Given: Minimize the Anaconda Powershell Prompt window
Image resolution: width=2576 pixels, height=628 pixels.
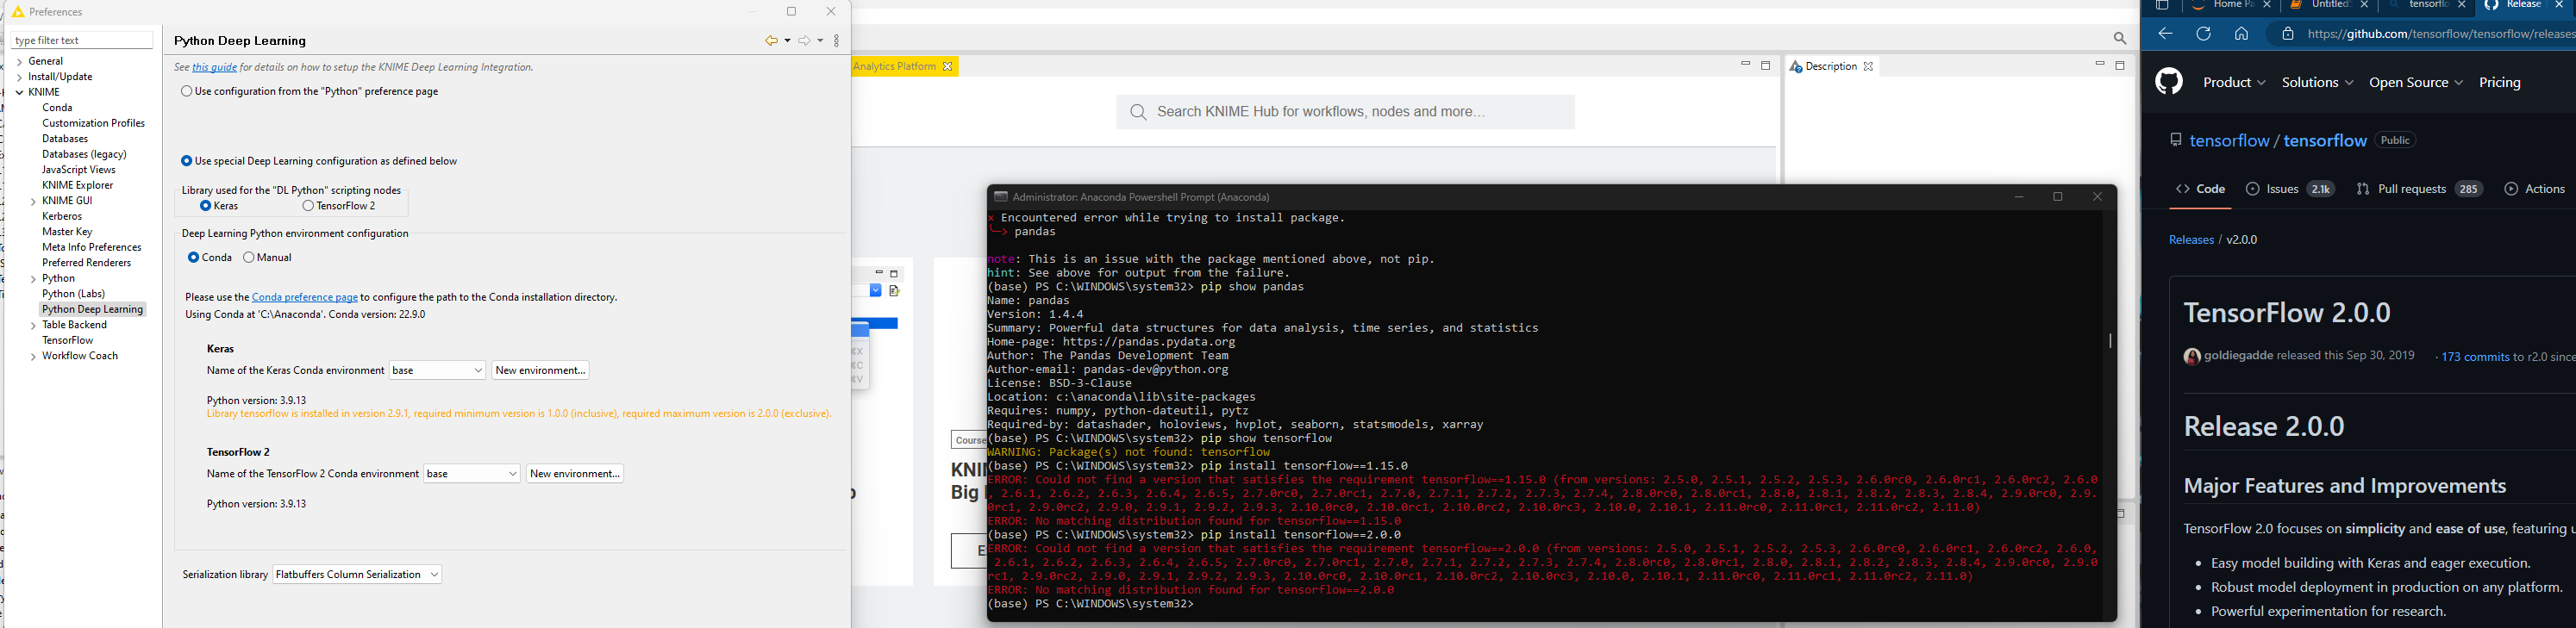Looking at the screenshot, I should 2018,197.
